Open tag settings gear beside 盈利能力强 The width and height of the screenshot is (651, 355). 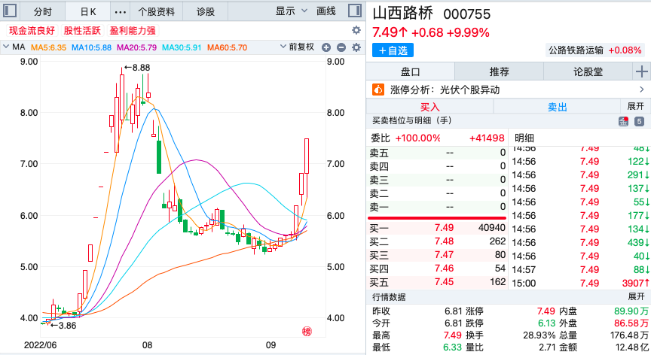point(356,30)
